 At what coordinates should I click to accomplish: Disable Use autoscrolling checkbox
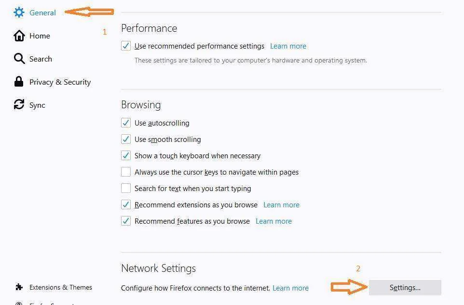coord(126,123)
